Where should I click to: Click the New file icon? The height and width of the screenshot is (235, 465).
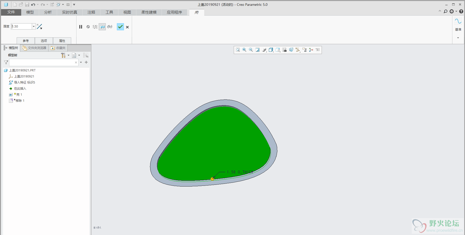(15, 5)
